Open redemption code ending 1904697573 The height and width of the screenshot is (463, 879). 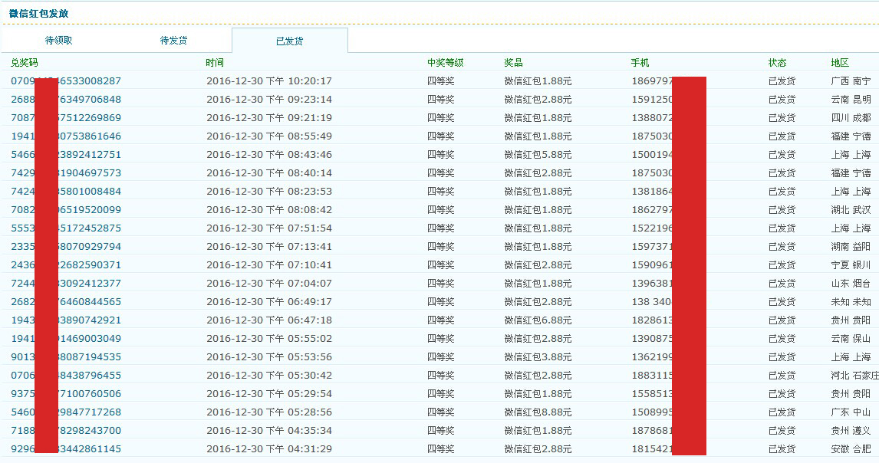66,172
